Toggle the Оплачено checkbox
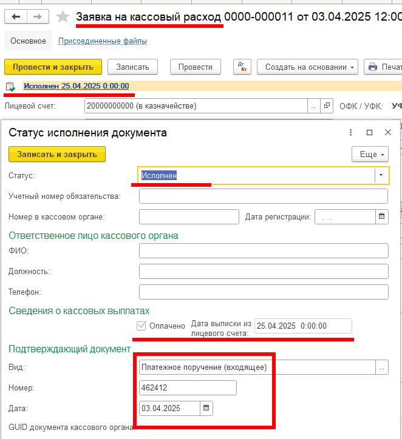The image size is (402, 439). click(141, 326)
